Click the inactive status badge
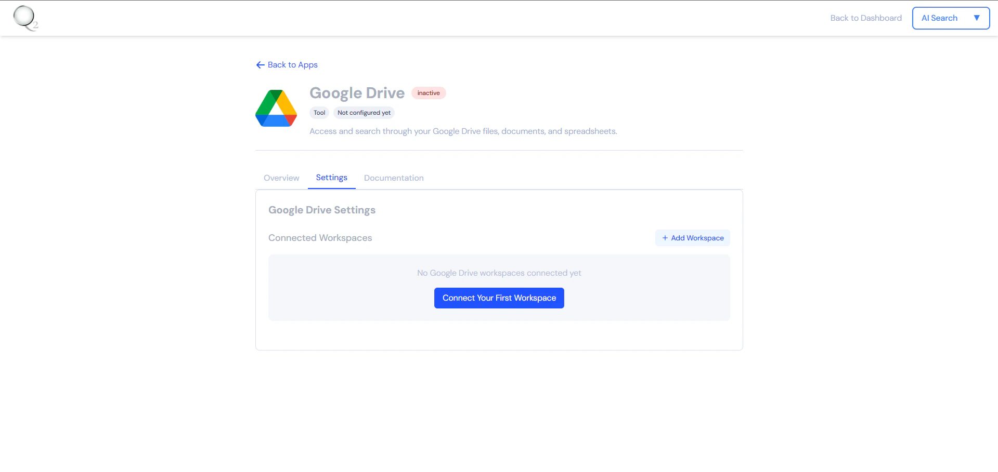 [x=429, y=93]
